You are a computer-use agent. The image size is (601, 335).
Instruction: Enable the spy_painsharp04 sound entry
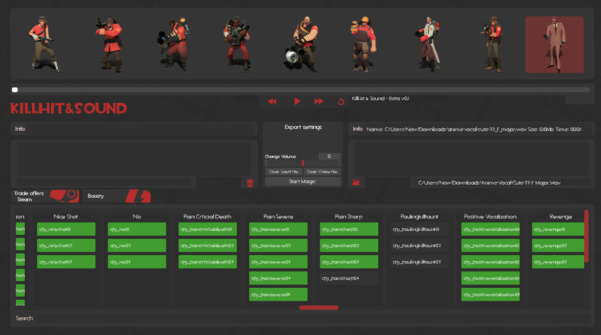coord(349,278)
